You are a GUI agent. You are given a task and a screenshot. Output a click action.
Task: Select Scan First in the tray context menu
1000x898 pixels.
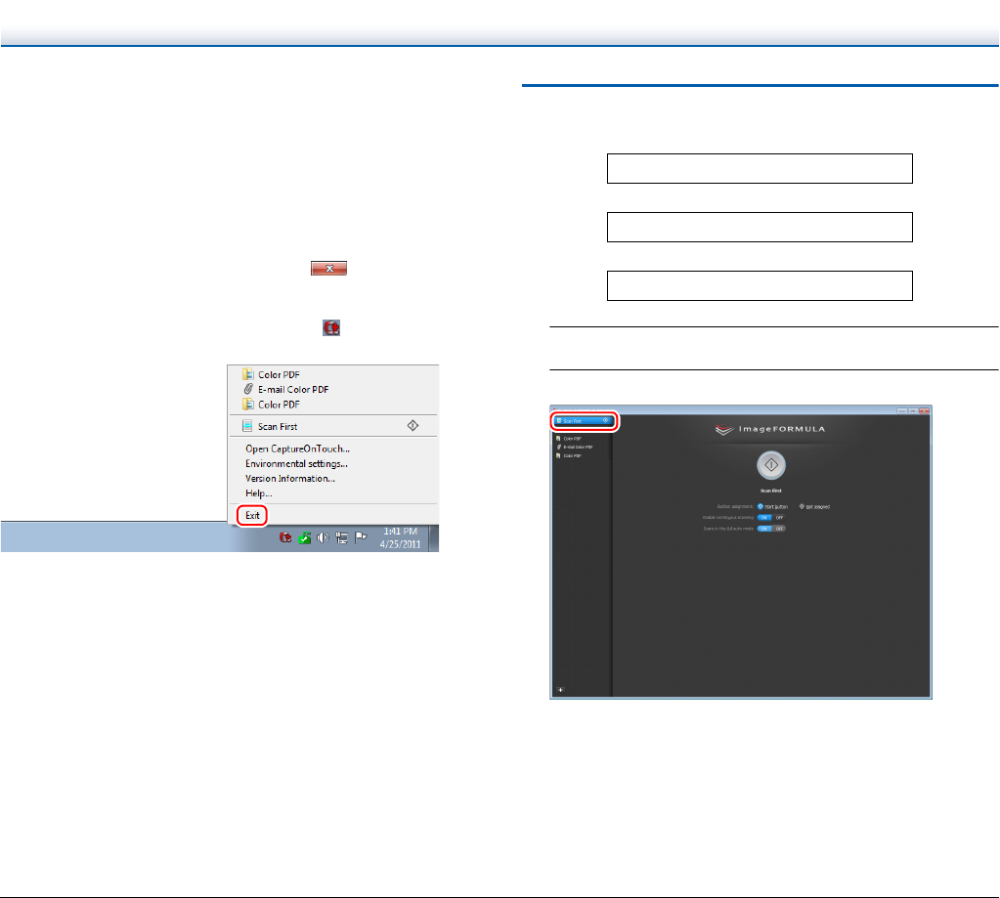[x=333, y=426]
